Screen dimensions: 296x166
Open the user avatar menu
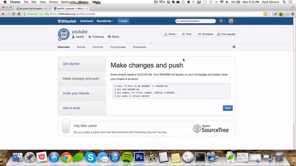tap(232, 21)
